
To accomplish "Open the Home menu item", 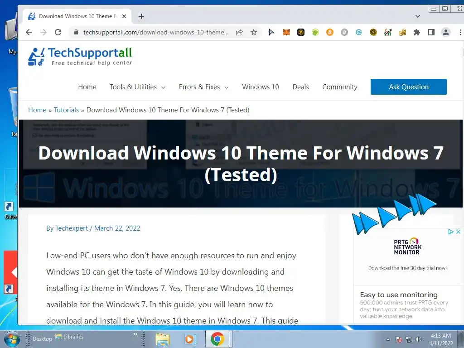I will pos(87,87).
